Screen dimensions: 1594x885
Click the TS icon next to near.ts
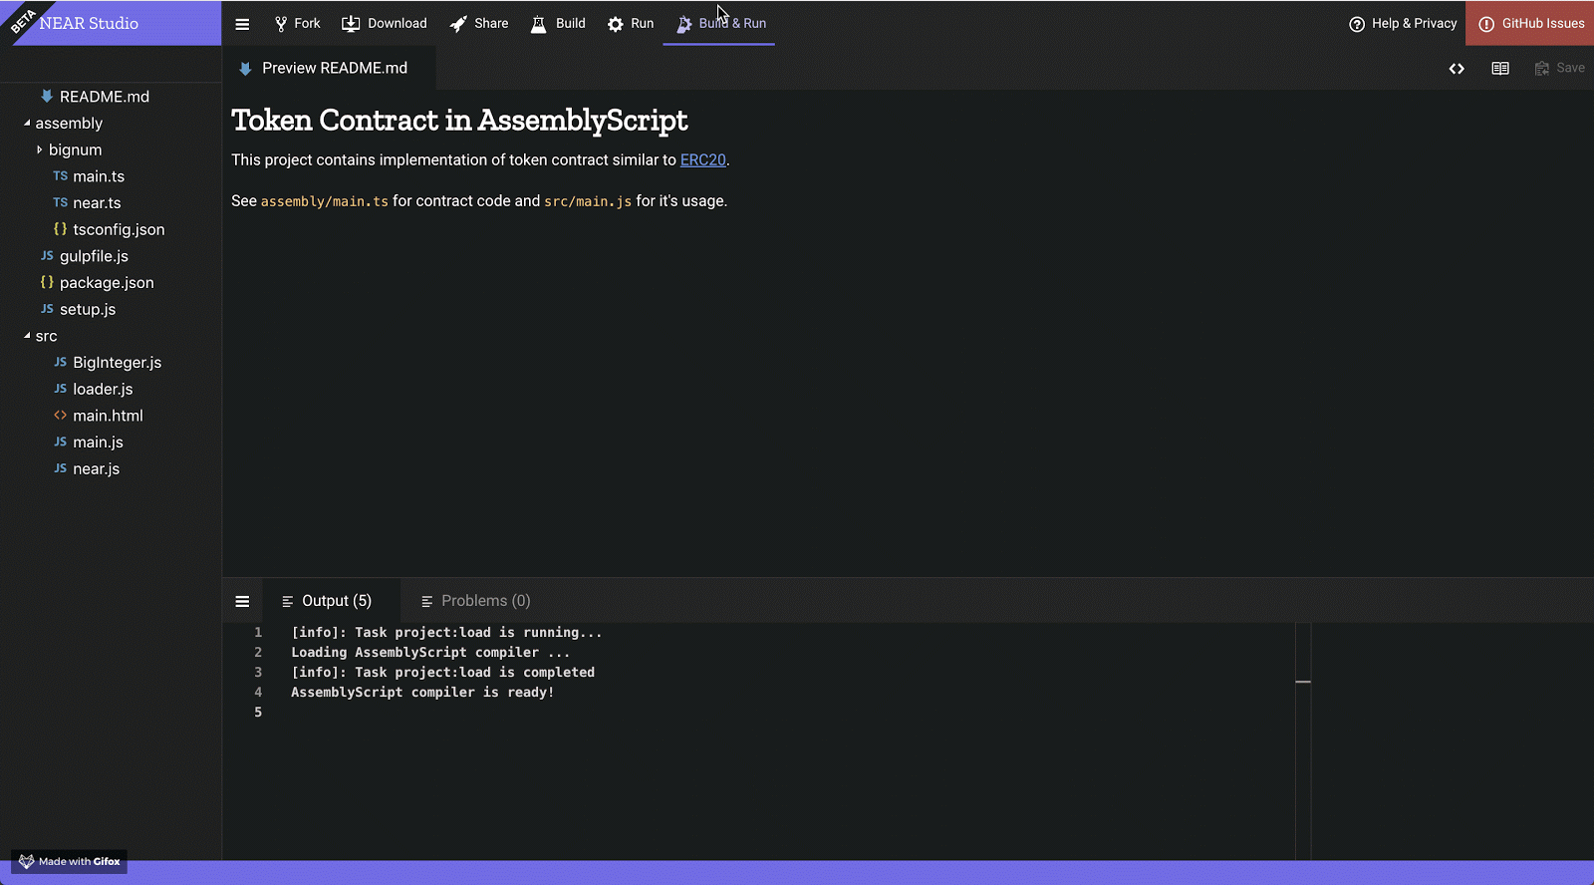point(61,202)
